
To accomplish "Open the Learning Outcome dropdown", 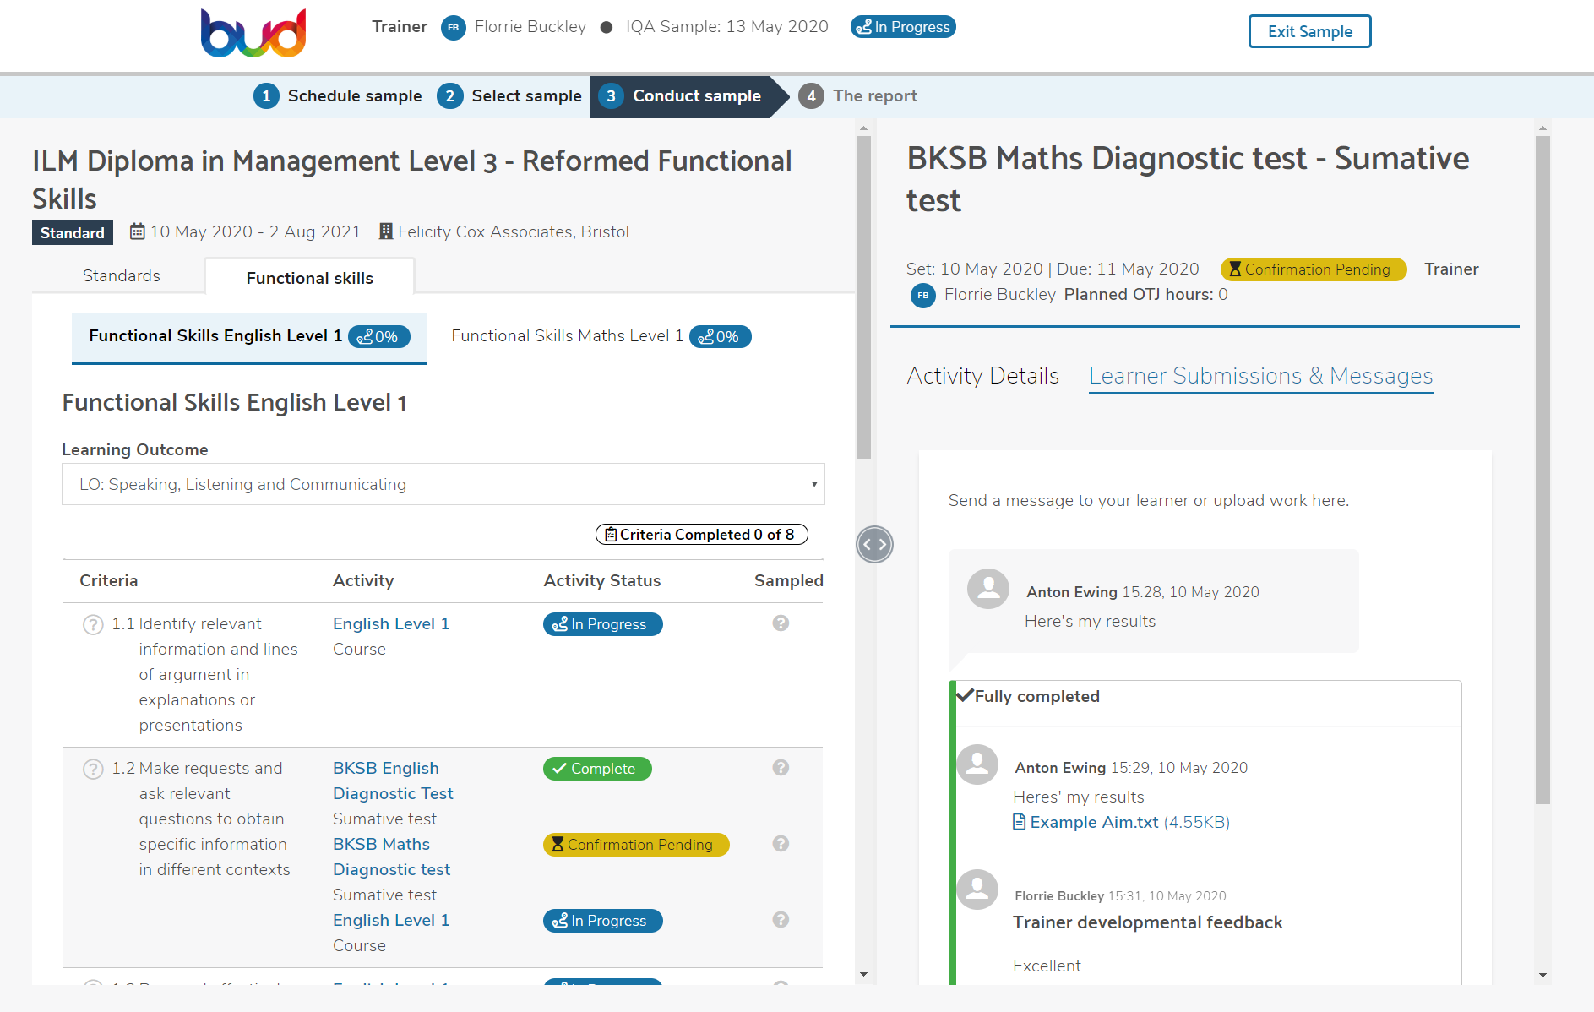I will pyautogui.click(x=443, y=484).
